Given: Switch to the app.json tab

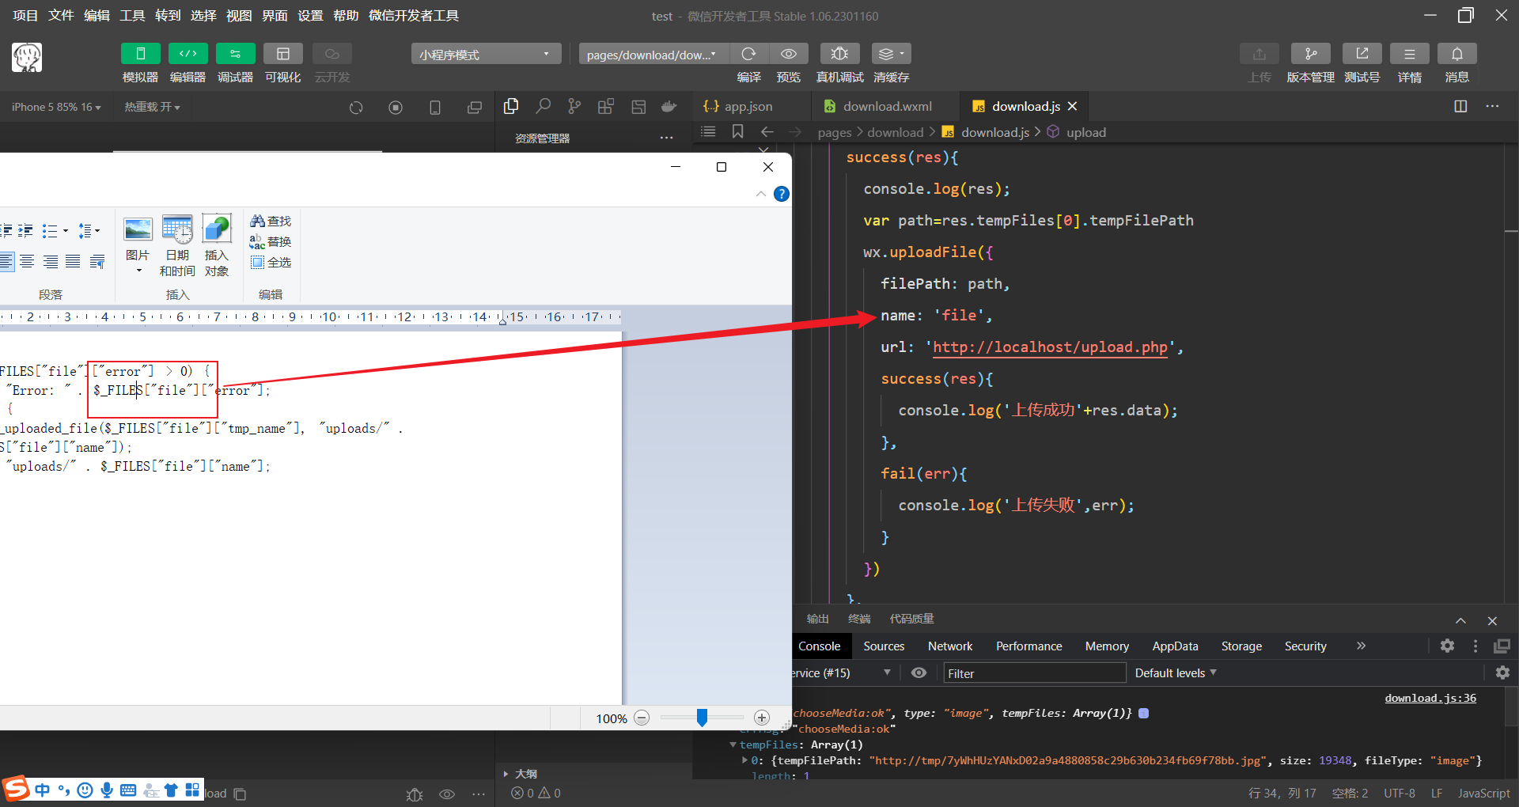Looking at the screenshot, I should (x=748, y=106).
